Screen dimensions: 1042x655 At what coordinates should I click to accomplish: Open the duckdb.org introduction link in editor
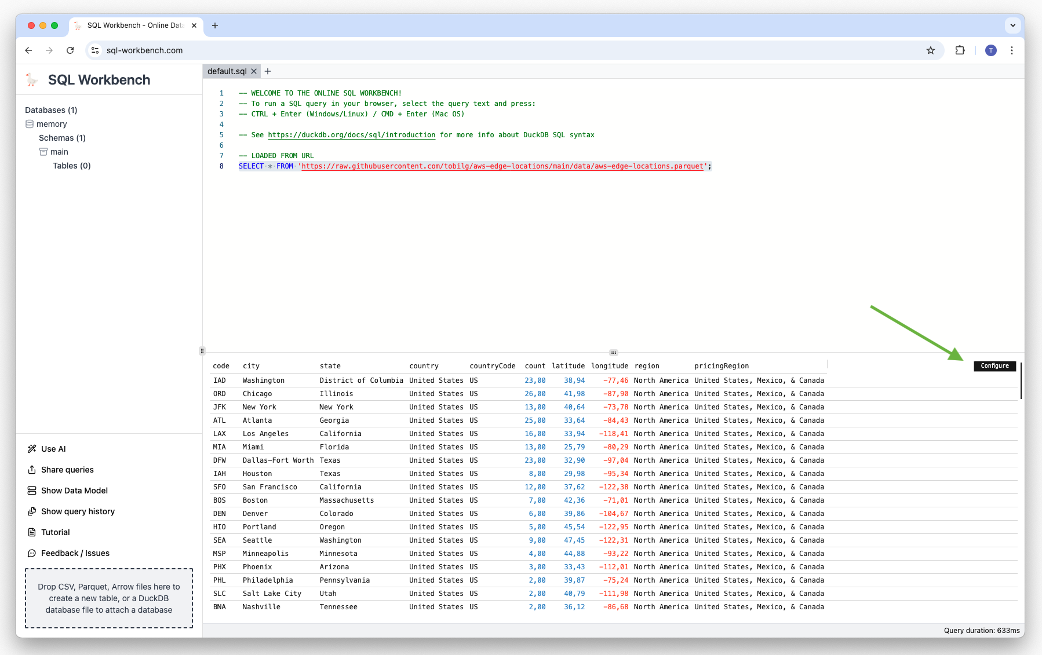point(351,135)
